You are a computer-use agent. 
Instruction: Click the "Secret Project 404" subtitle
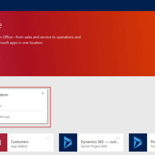[x=94, y=146]
